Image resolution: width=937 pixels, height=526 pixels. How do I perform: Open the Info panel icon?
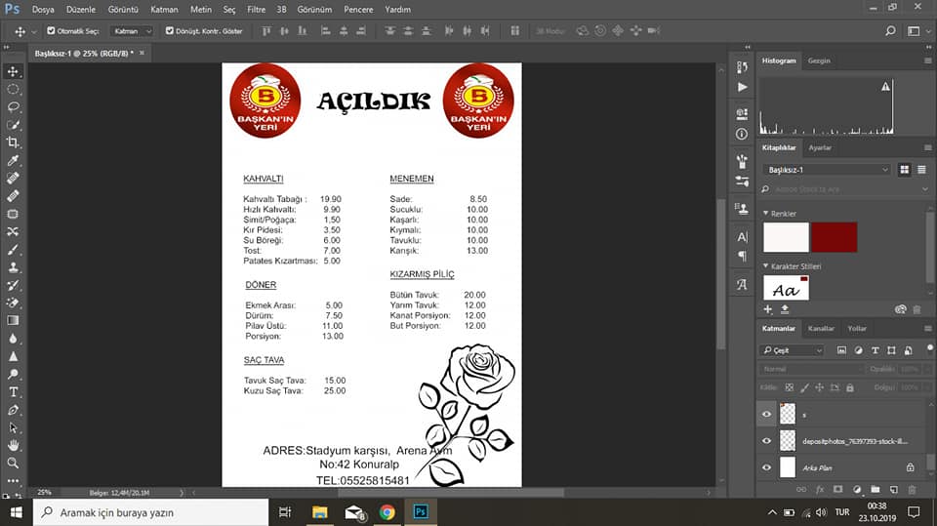[x=742, y=134]
